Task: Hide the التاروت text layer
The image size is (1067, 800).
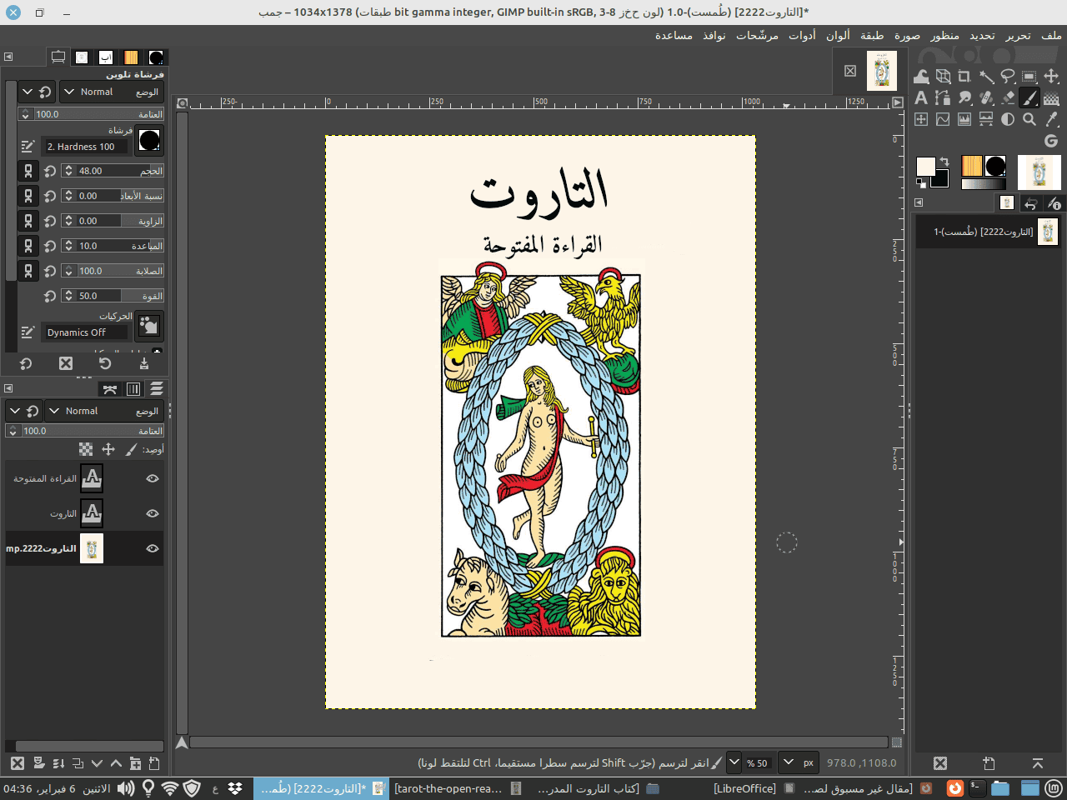Action: pyautogui.click(x=153, y=513)
